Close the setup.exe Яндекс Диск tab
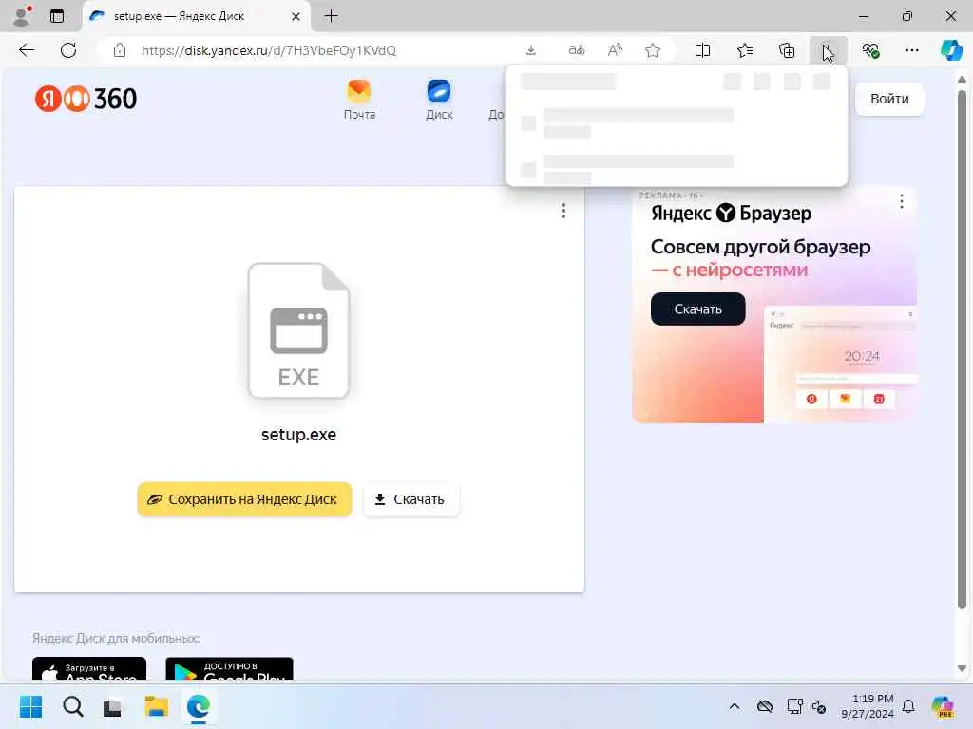 tap(296, 17)
